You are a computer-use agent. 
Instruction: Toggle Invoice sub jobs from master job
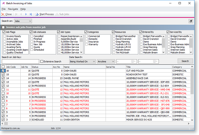[x=4, y=27]
